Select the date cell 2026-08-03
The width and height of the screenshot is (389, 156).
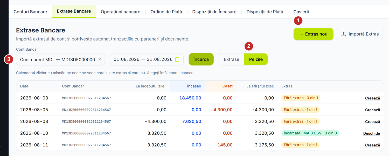point(34,98)
